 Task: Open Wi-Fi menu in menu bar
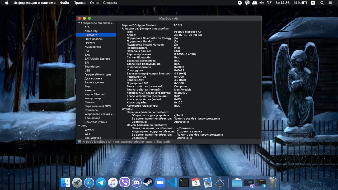[269, 3]
